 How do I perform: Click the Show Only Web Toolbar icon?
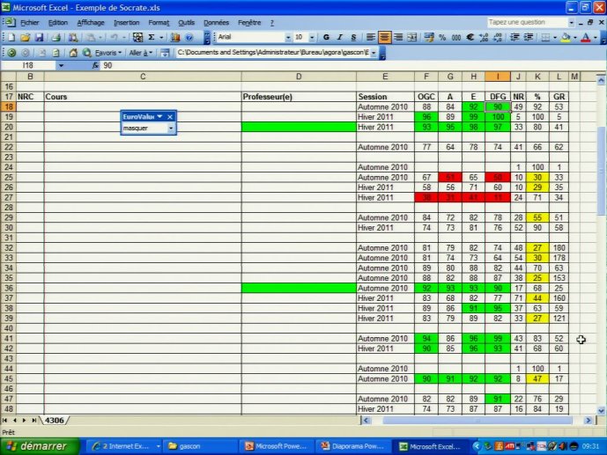click(165, 53)
